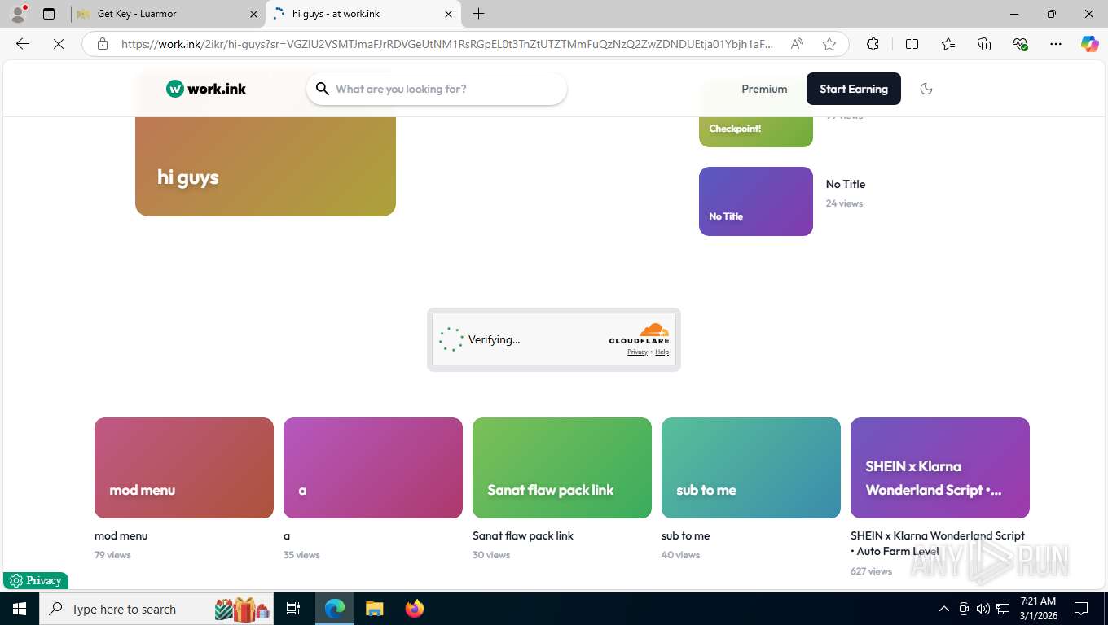Select hi guys - at work.ink tab

pos(363,14)
